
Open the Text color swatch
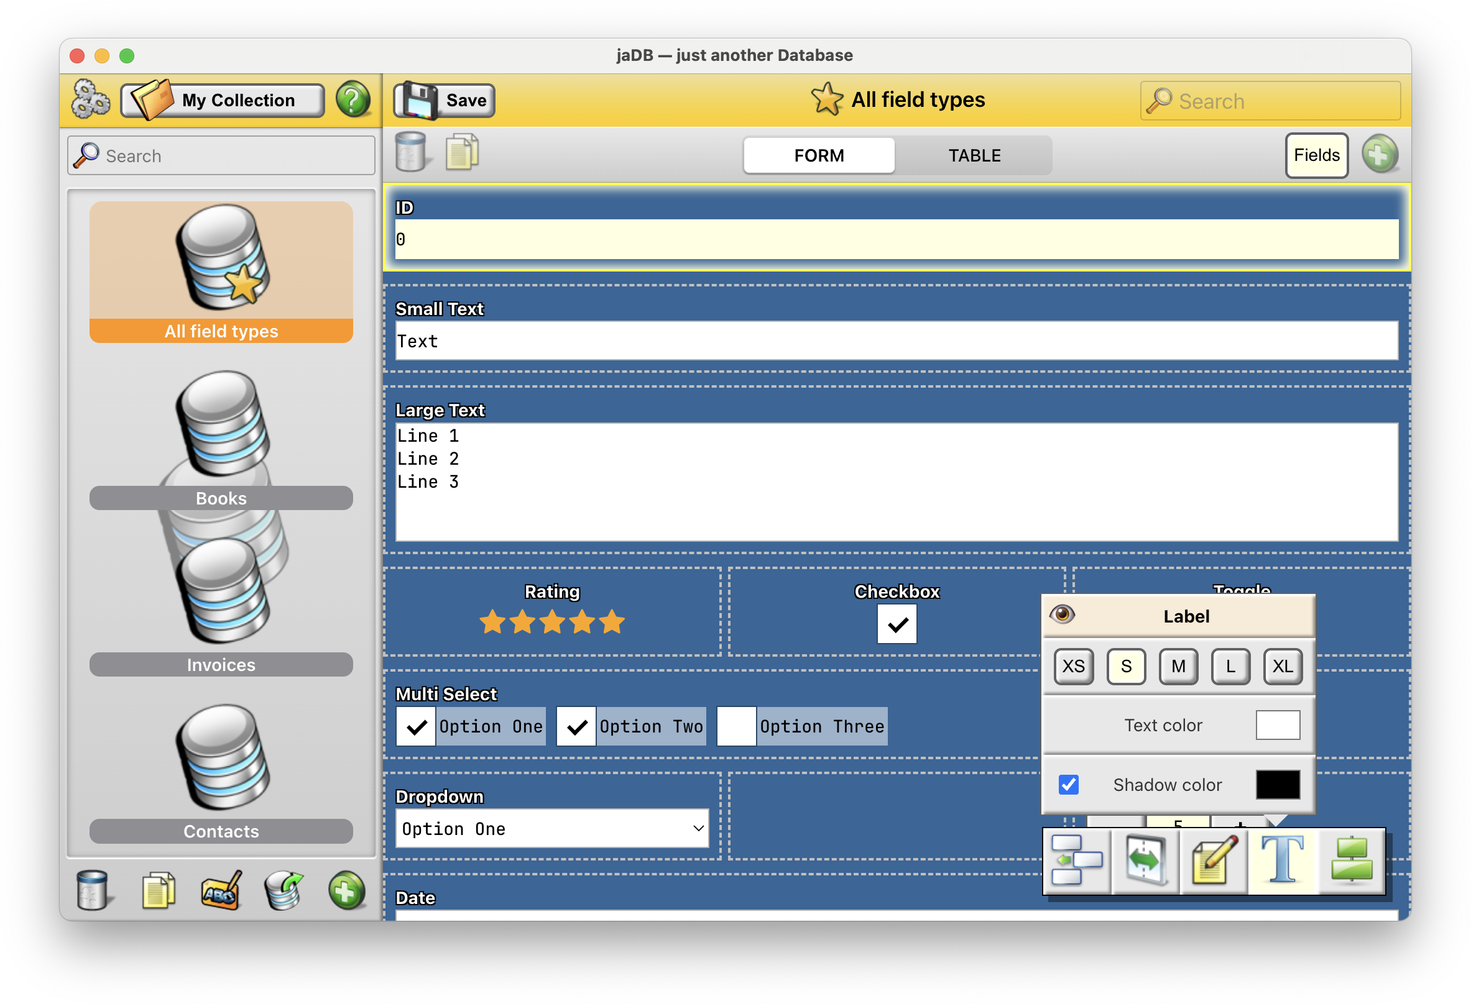tap(1277, 725)
